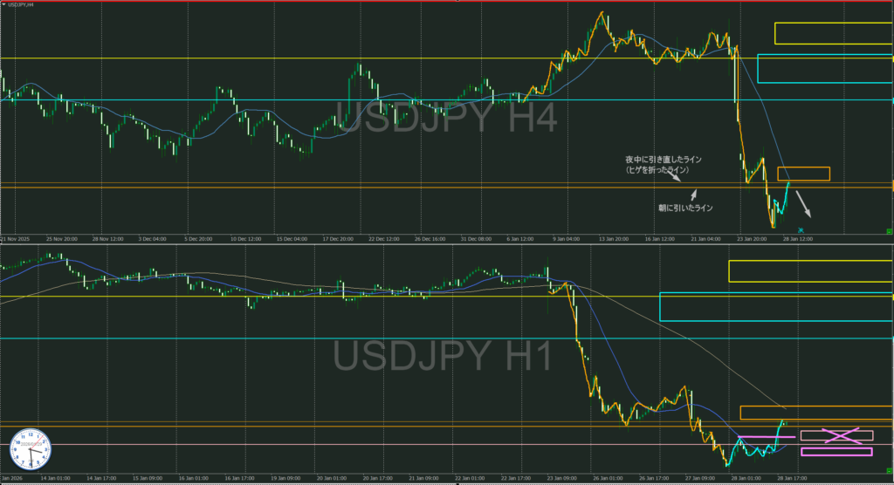Click the small arrow below the 夜中に引き直したライン label
This screenshot has width=894, height=485.
pyautogui.click(x=675, y=178)
